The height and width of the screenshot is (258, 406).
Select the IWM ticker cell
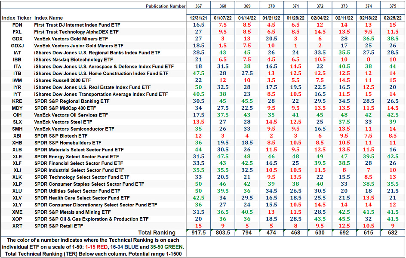coord(17,80)
